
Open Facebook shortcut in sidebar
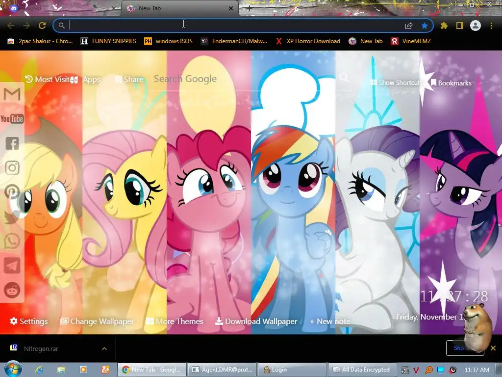click(x=12, y=143)
